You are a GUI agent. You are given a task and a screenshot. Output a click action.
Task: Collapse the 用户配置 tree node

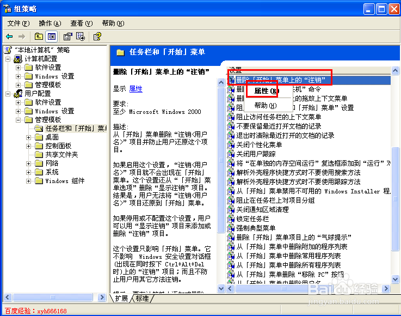point(8,94)
